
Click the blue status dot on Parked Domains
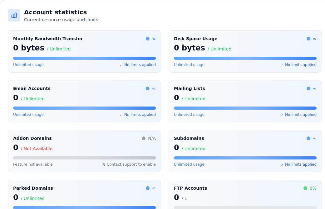coord(148,188)
